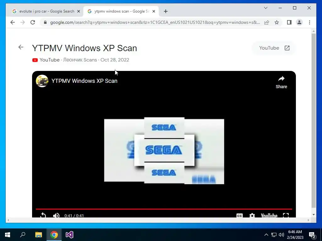Open the volume tray icon
322x241 pixels.
[281, 235]
